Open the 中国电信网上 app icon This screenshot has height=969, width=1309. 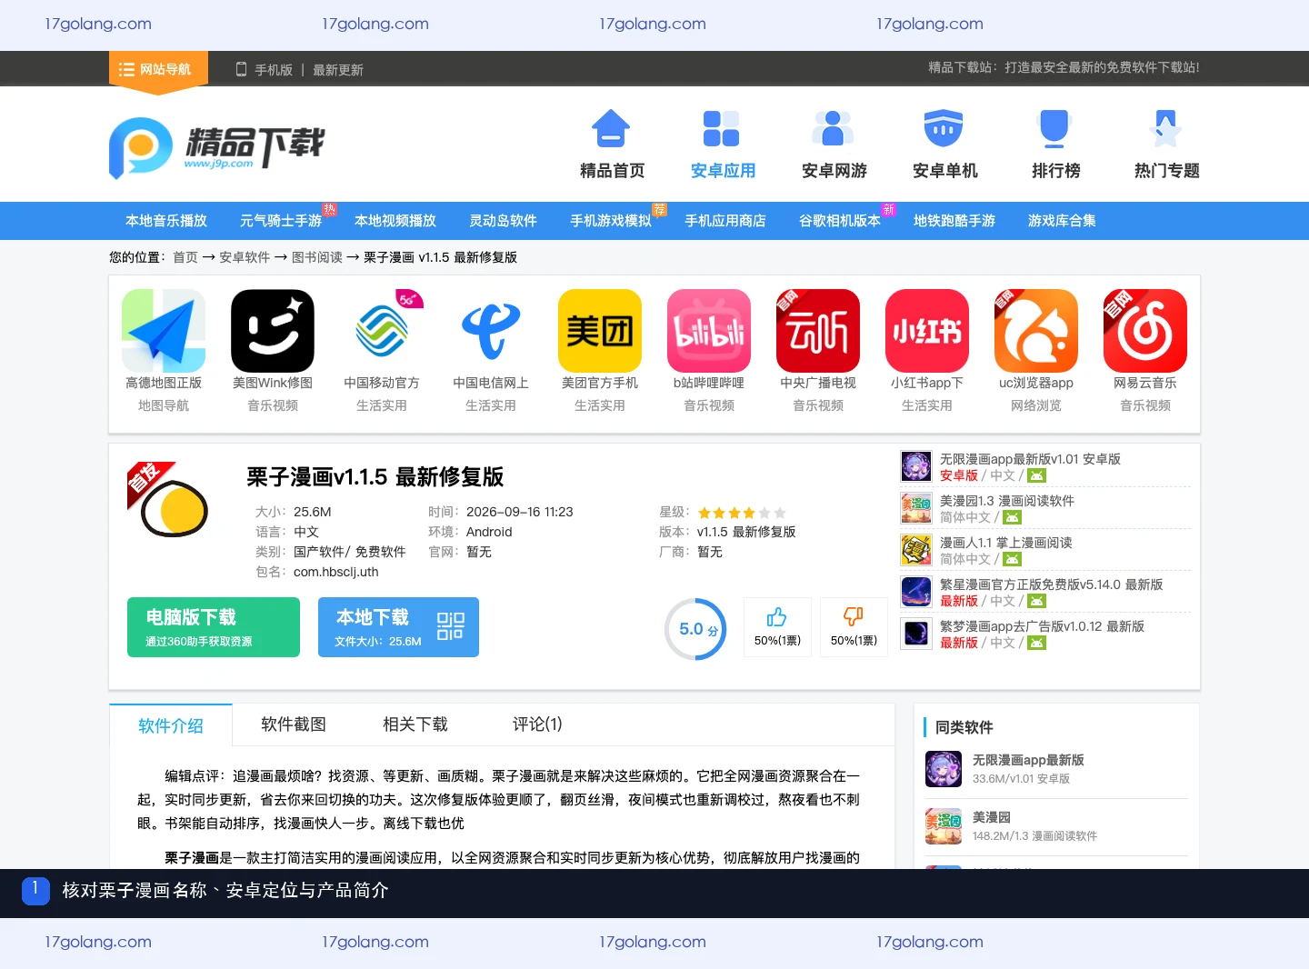tap(491, 331)
